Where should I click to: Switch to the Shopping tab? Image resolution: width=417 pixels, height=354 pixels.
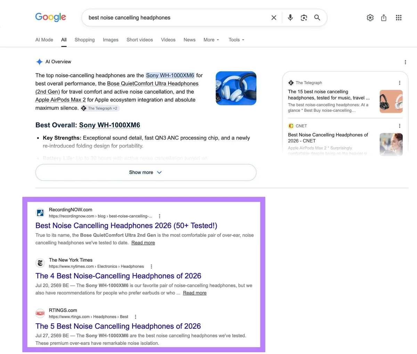[x=85, y=40]
